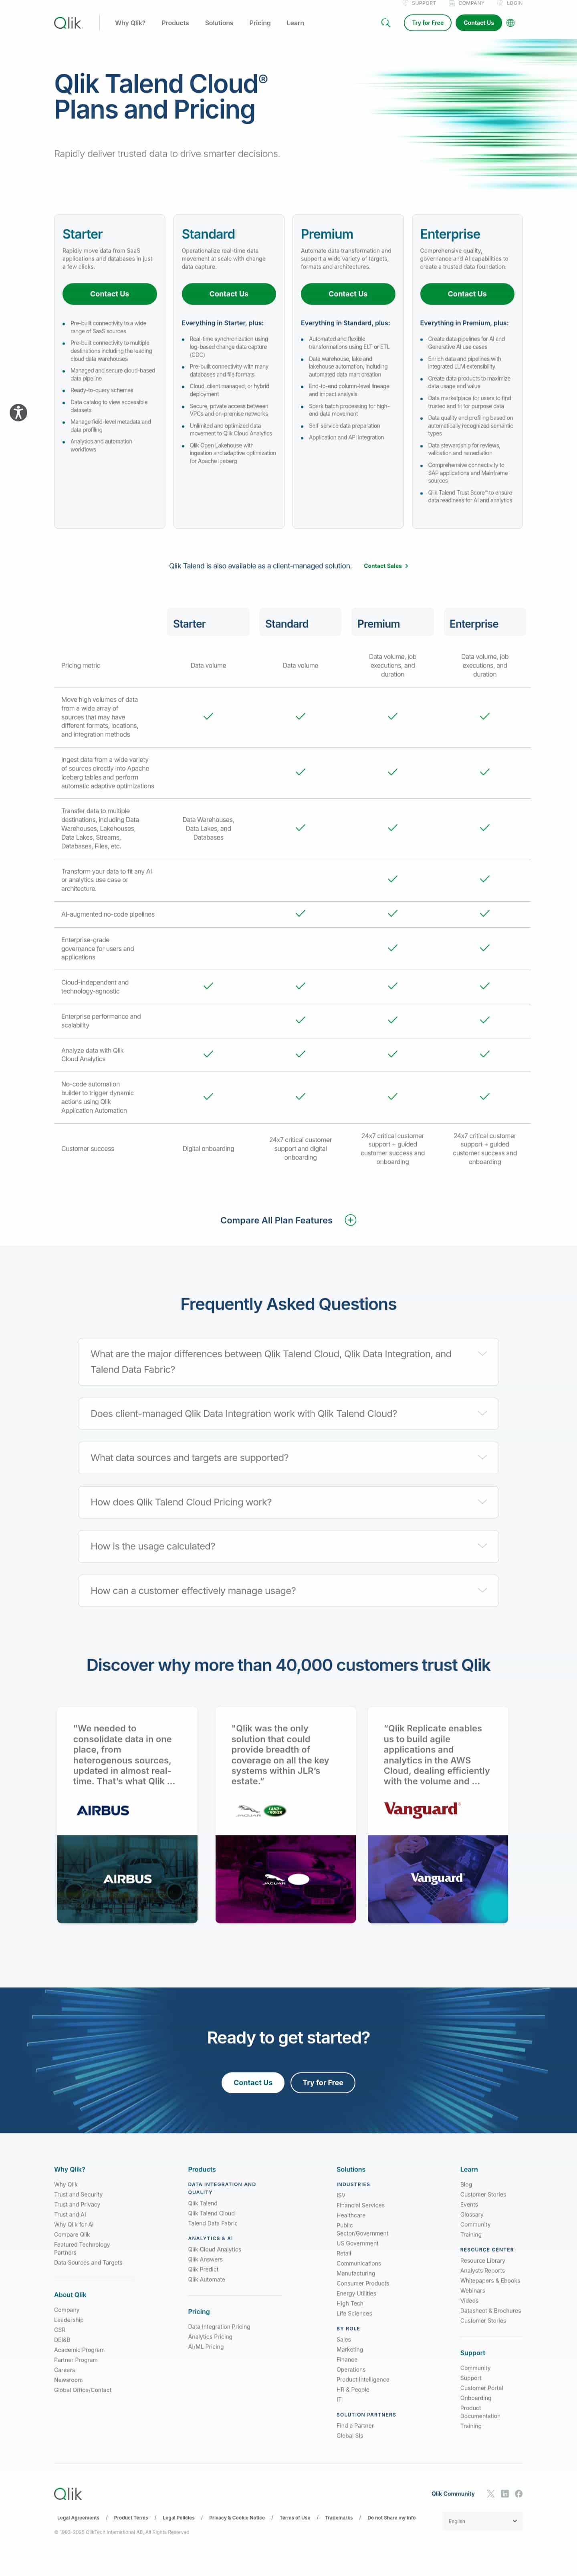Expand 'What data sources and targets are supported?'
The height and width of the screenshot is (2576, 577).
[x=288, y=1458]
